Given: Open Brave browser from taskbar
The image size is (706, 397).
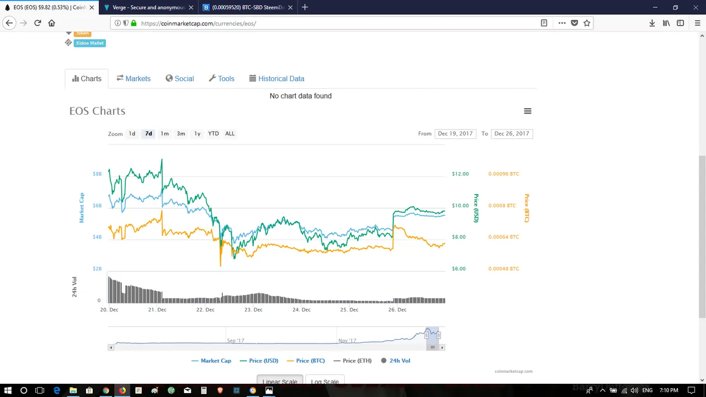Looking at the screenshot, I should coord(220,390).
